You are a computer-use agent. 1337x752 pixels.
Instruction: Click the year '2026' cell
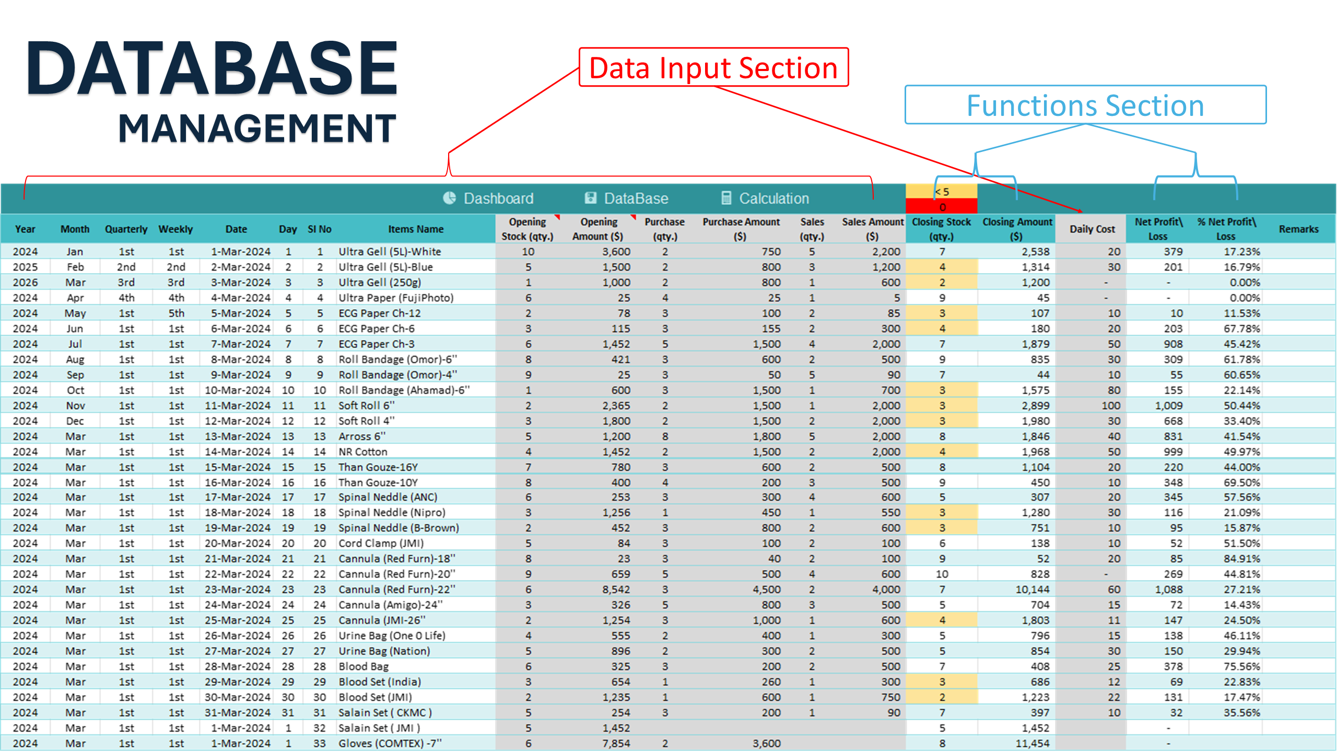click(25, 282)
